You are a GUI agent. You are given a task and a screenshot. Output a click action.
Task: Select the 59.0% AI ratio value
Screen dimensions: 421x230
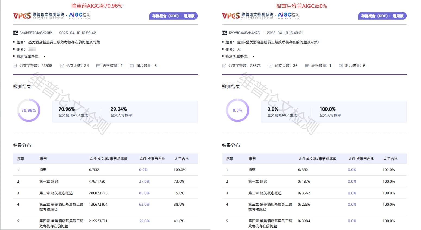tap(144, 221)
